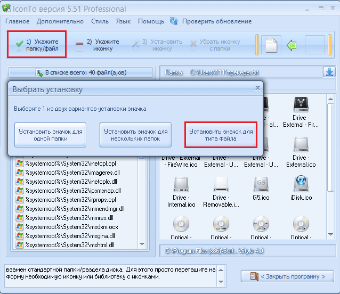The width and height of the screenshot is (340, 294).
Task: Click the file list count header button
Action: [80, 72]
